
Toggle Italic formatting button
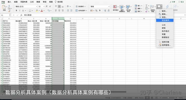pyautogui.click(x=20, y=11)
